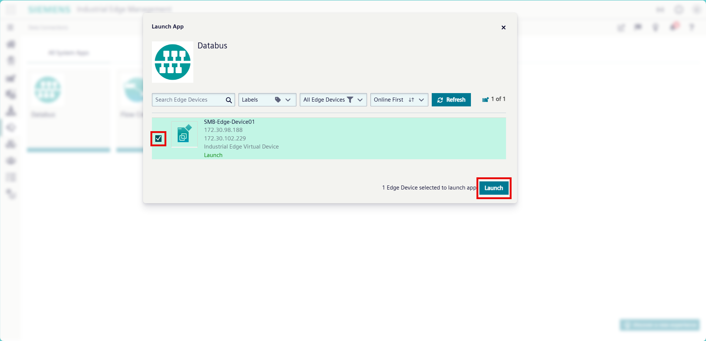Uncheck the SMB-Edge-Device01 checkbox
706x341 pixels.
click(x=159, y=139)
